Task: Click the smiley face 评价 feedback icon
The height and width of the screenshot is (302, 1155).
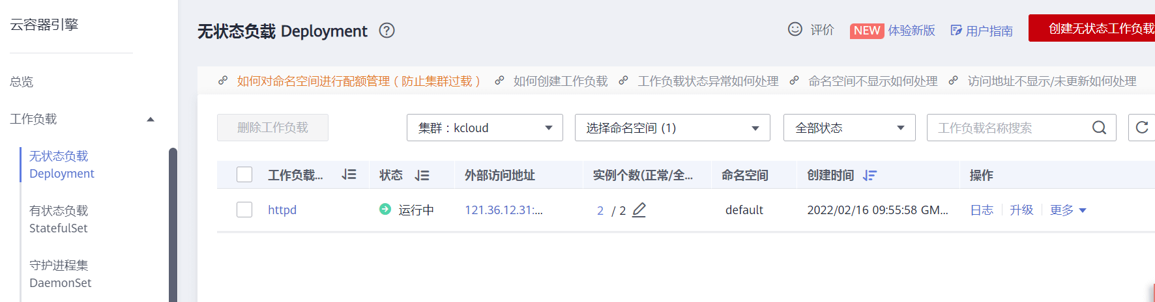Action: point(795,29)
